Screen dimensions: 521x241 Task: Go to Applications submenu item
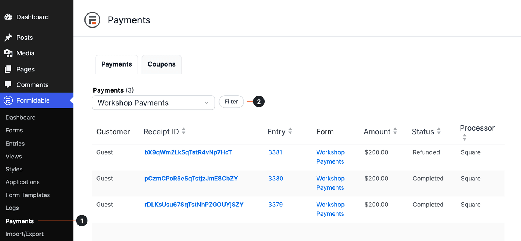pyautogui.click(x=22, y=182)
